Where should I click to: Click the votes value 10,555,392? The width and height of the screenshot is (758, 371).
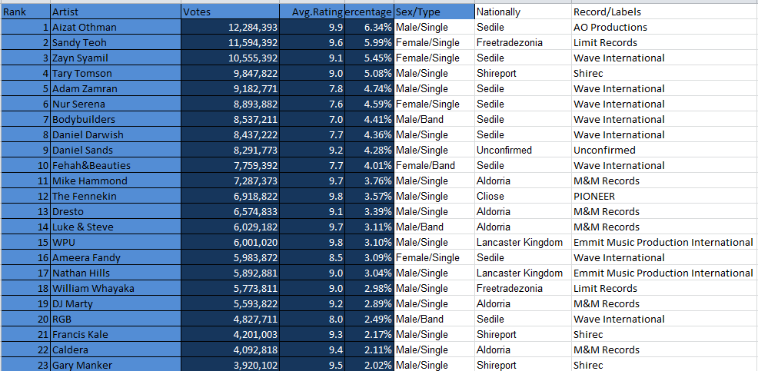(x=231, y=58)
